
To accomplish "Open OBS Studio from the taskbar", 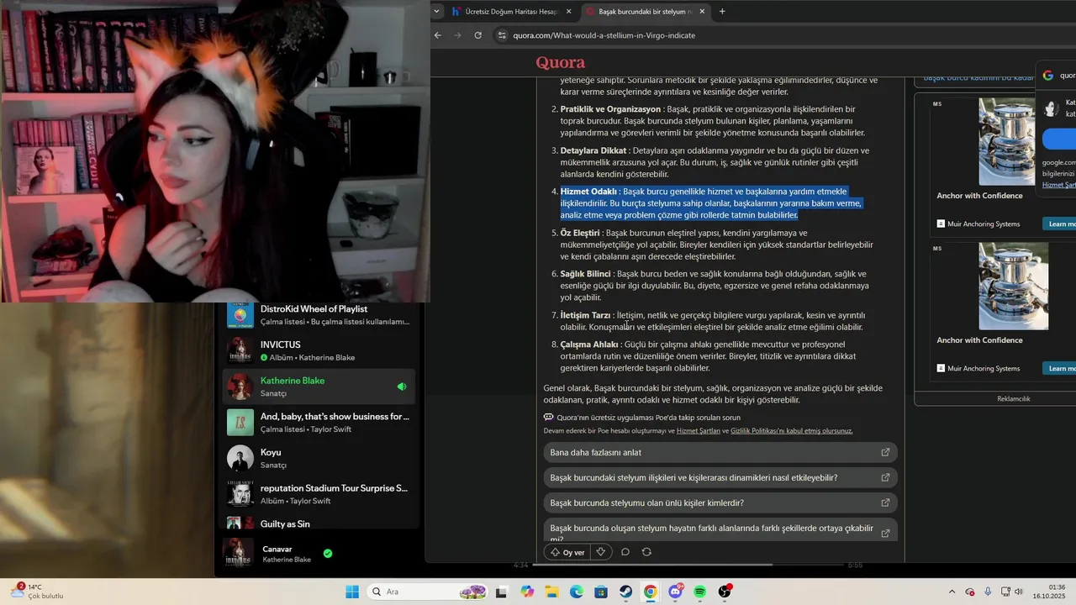I will (x=725, y=592).
